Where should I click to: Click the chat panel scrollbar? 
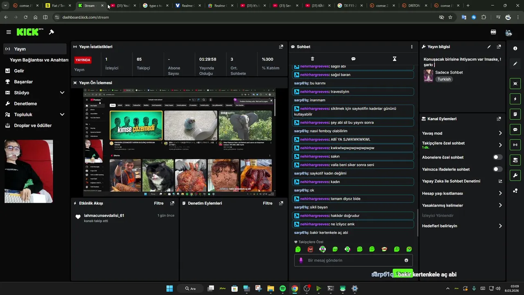click(x=417, y=222)
